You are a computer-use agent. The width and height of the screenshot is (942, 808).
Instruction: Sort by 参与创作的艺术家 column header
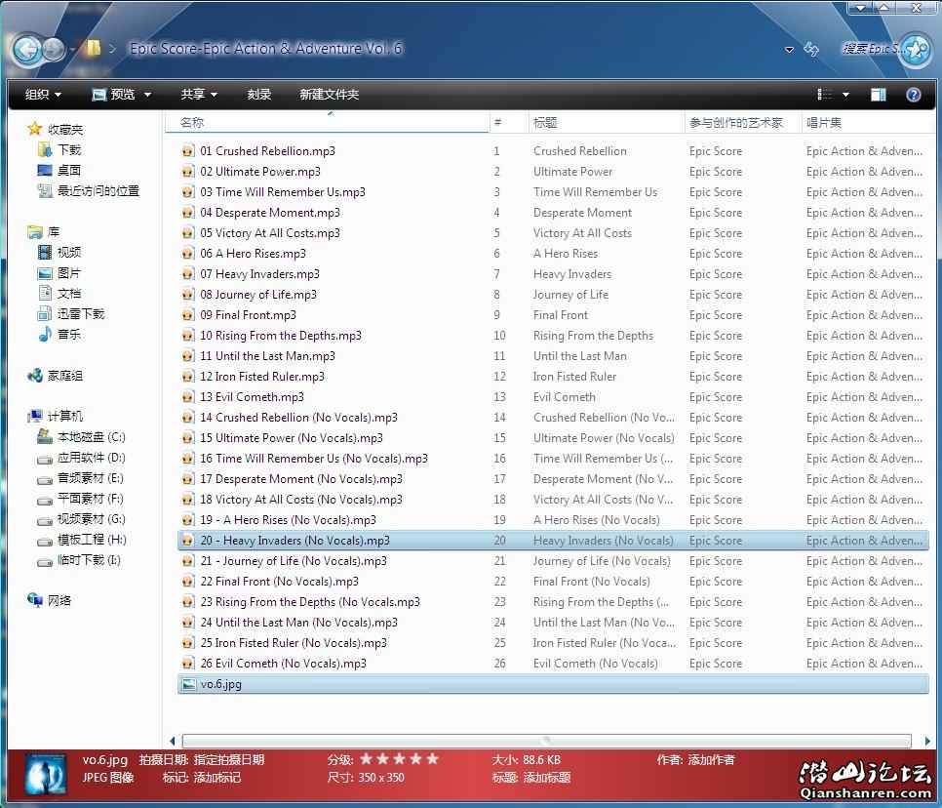742,123
